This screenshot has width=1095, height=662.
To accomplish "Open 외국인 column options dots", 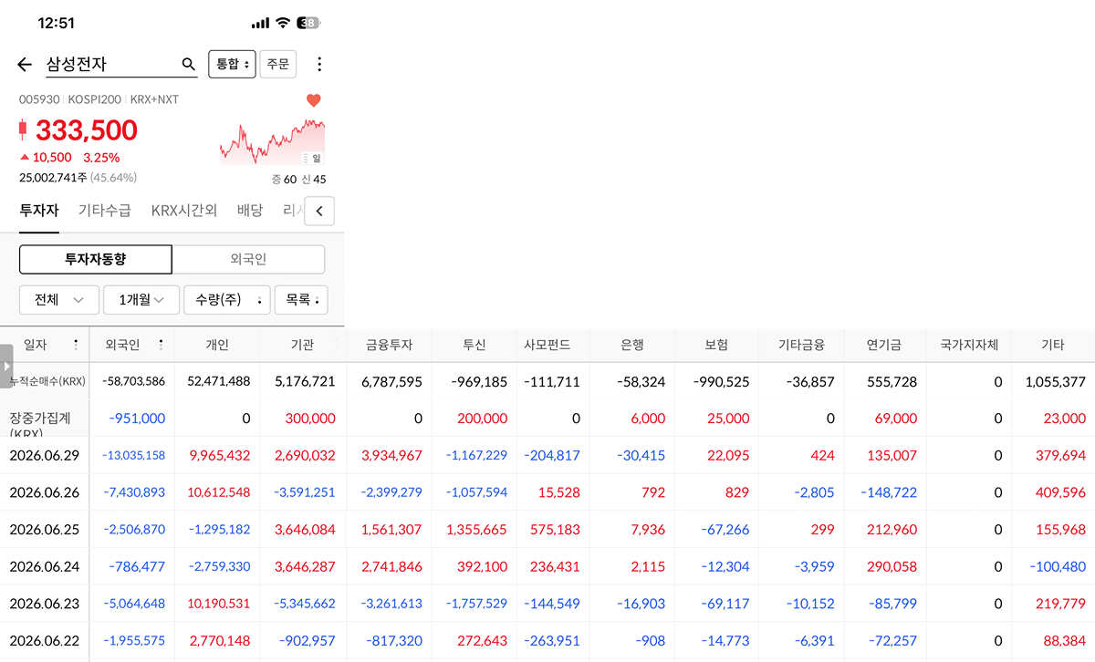I will tap(161, 345).
